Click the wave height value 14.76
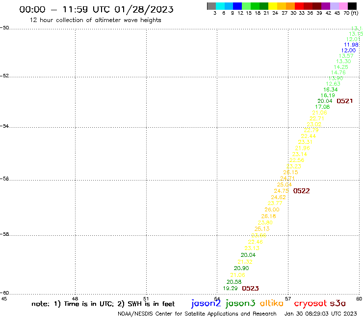Image resolution: width=363 pixels, height=318 pixels. [x=338, y=72]
